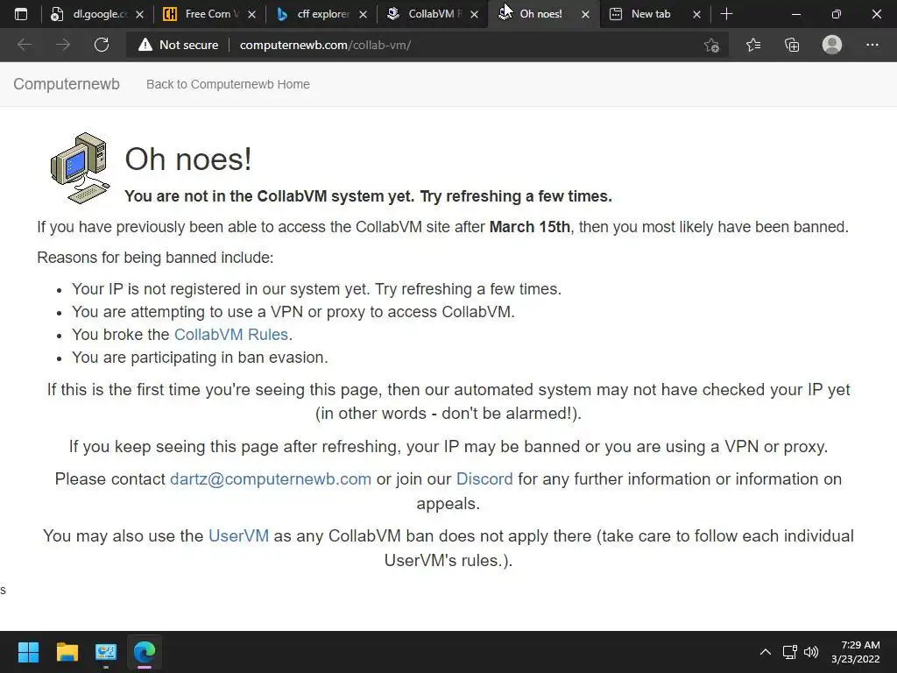The image size is (897, 673).
Task: Open the CollabVM Rules link
Action: [x=231, y=334]
